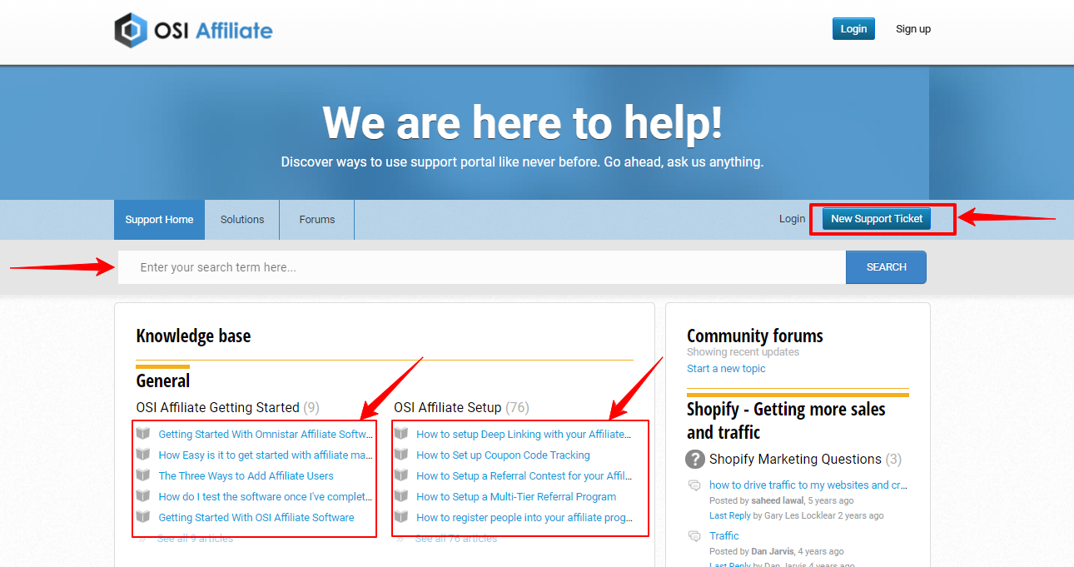Open How Easy is it to get started article

coord(266,455)
